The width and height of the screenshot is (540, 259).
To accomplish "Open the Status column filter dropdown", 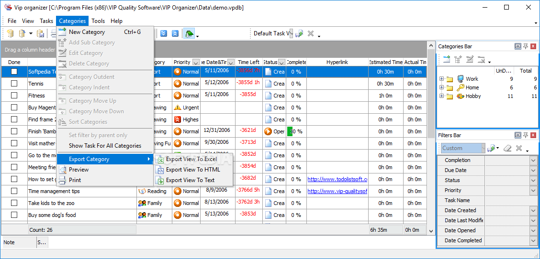I will (x=281, y=62).
